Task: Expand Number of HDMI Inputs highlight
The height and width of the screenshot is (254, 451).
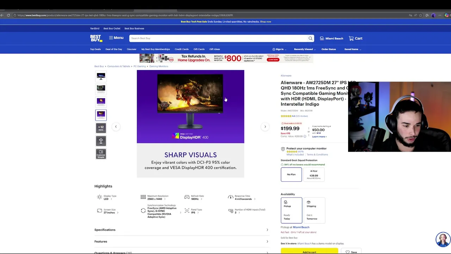Action: click(x=247, y=211)
